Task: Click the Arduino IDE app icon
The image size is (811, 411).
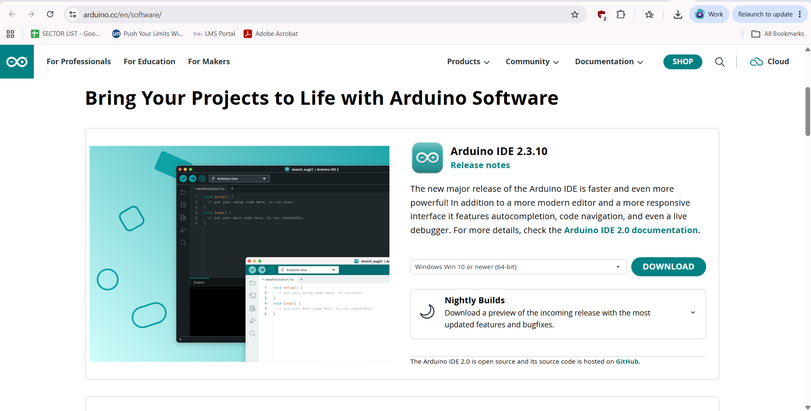Action: click(427, 158)
